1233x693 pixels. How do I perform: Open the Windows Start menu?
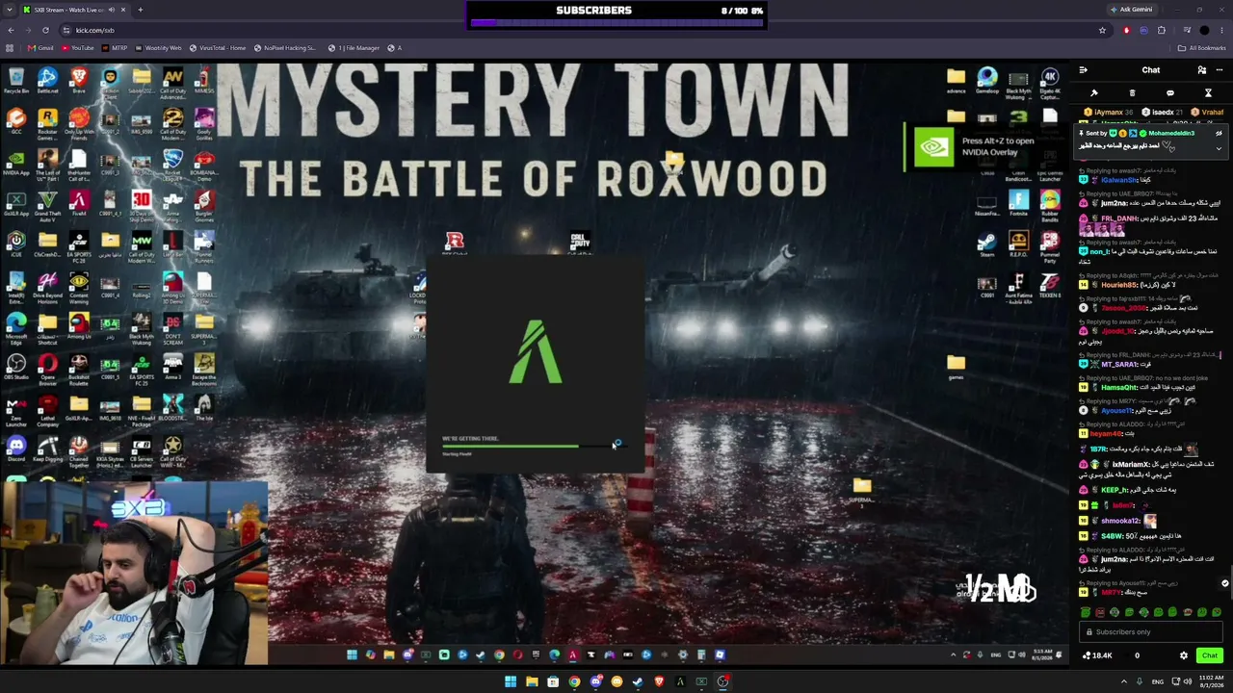click(511, 681)
